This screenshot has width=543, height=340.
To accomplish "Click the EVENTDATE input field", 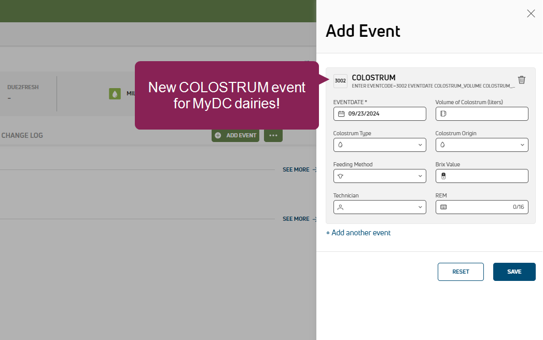I will 385,114.
